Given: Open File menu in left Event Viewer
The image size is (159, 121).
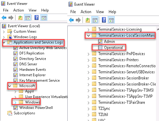Looking at the screenshot, I should pyautogui.click(x=6, y=10).
